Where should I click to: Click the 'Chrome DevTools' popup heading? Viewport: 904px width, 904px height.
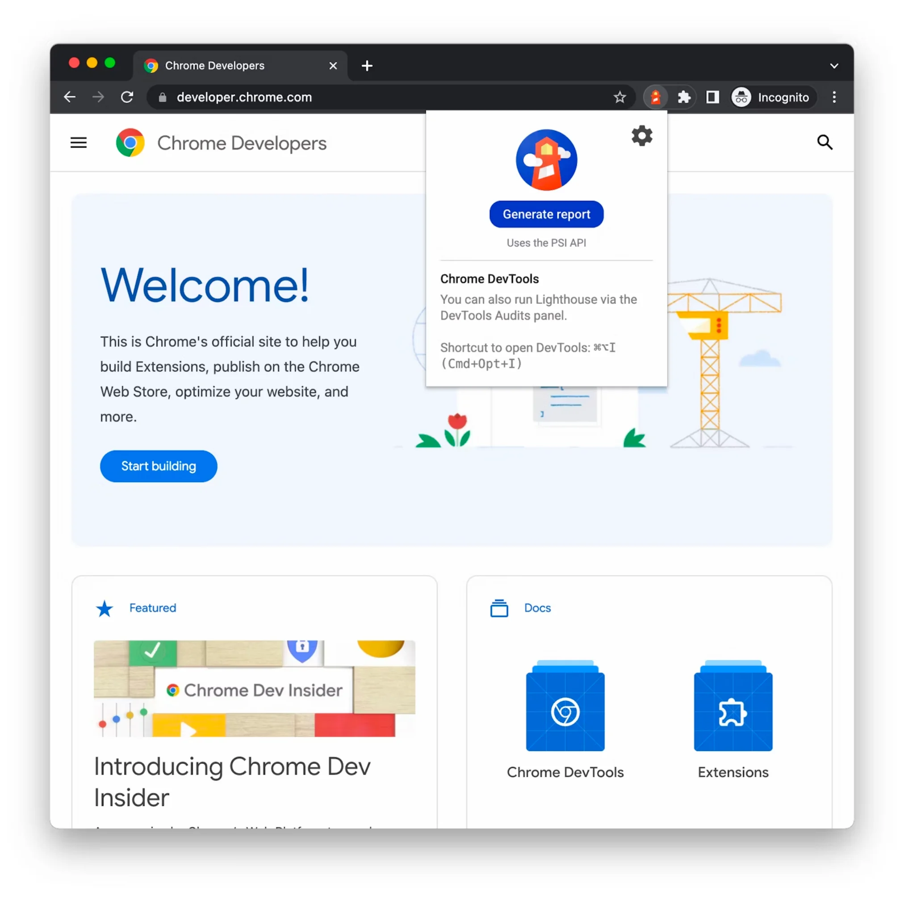490,279
